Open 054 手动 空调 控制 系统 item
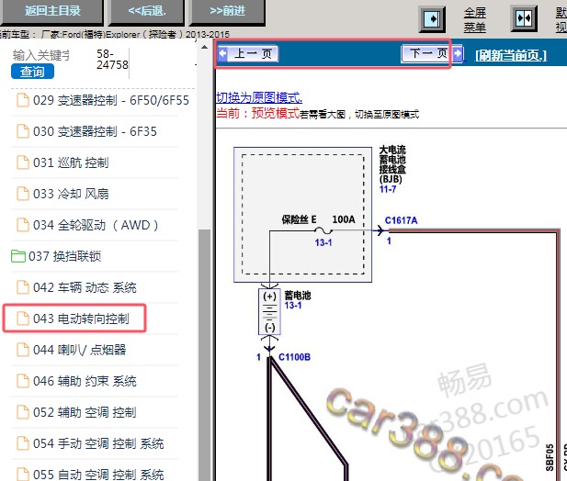 [x=90, y=443]
